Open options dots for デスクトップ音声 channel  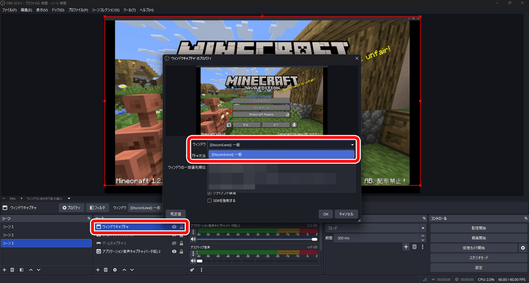[x=193, y=253]
